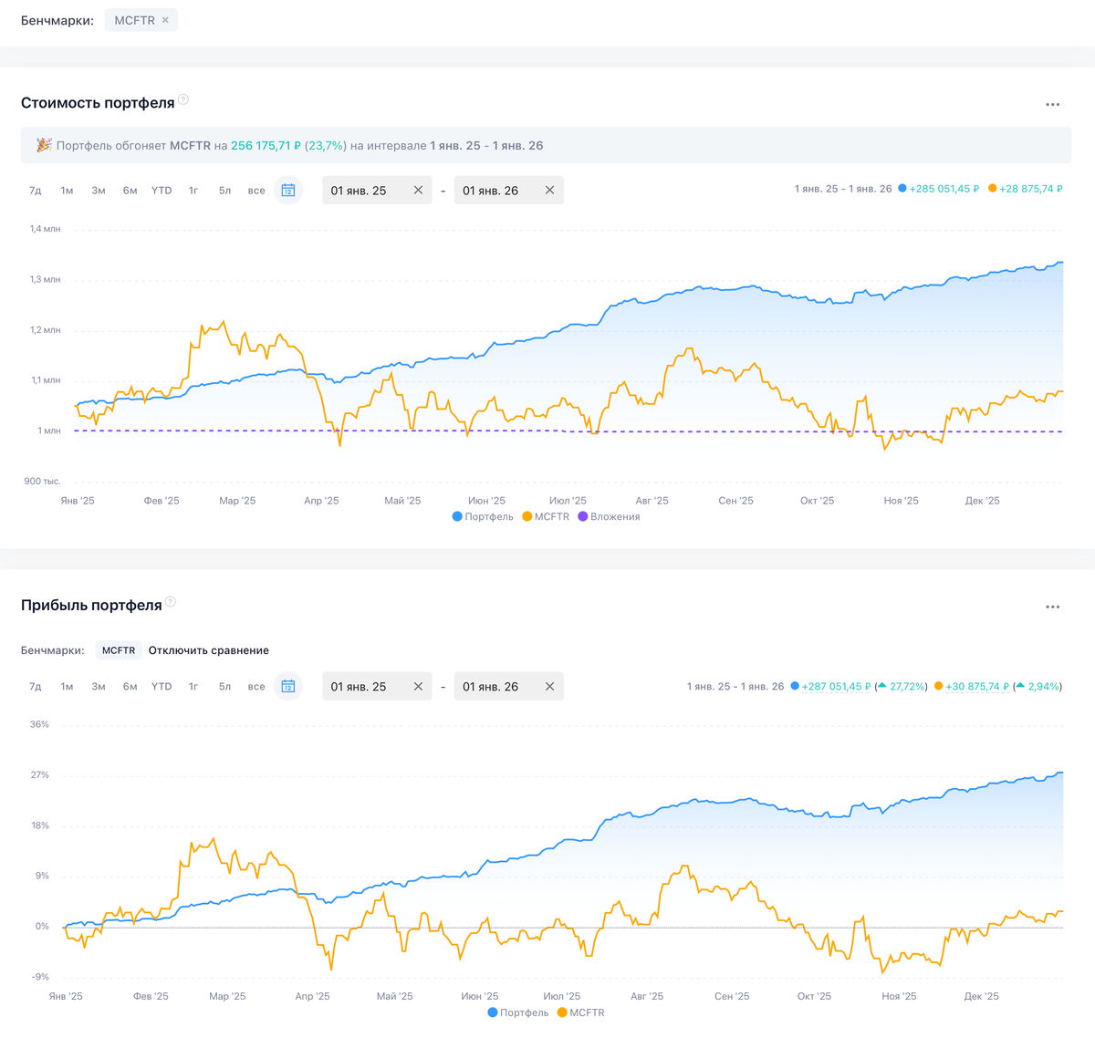1095x1038 pixels.
Task: Clear end date 01 янв. 26 in value chart
Action: click(549, 191)
